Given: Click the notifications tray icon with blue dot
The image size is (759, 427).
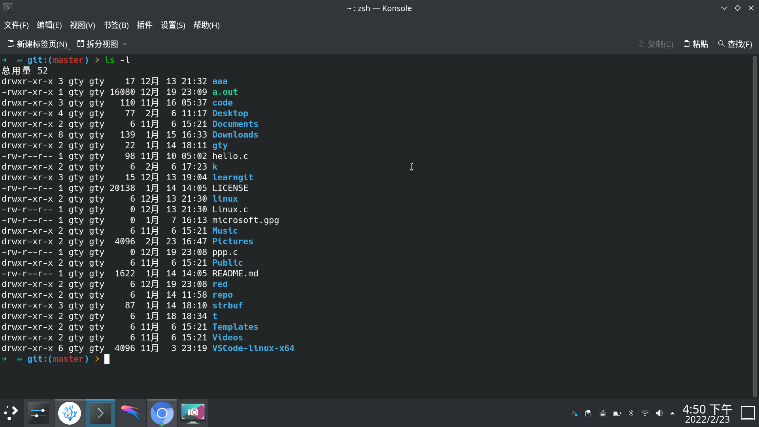Looking at the screenshot, I should tap(574, 413).
